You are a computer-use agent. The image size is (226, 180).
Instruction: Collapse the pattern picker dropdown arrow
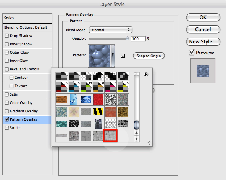pos(113,56)
